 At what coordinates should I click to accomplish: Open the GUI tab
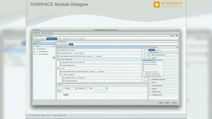pos(60,39)
